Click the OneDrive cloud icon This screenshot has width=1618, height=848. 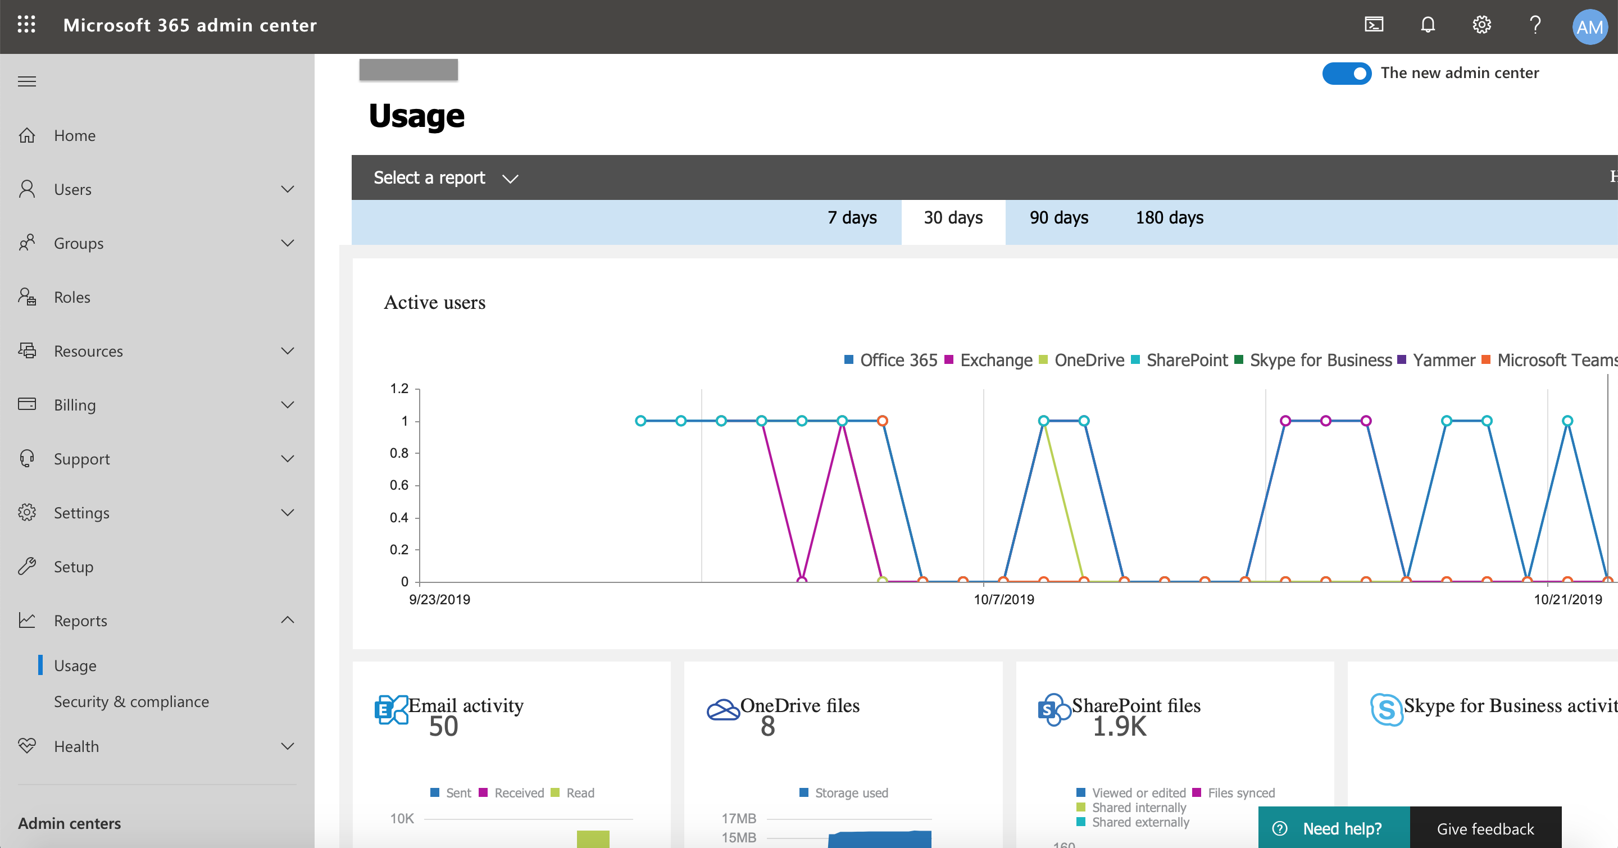tap(723, 710)
